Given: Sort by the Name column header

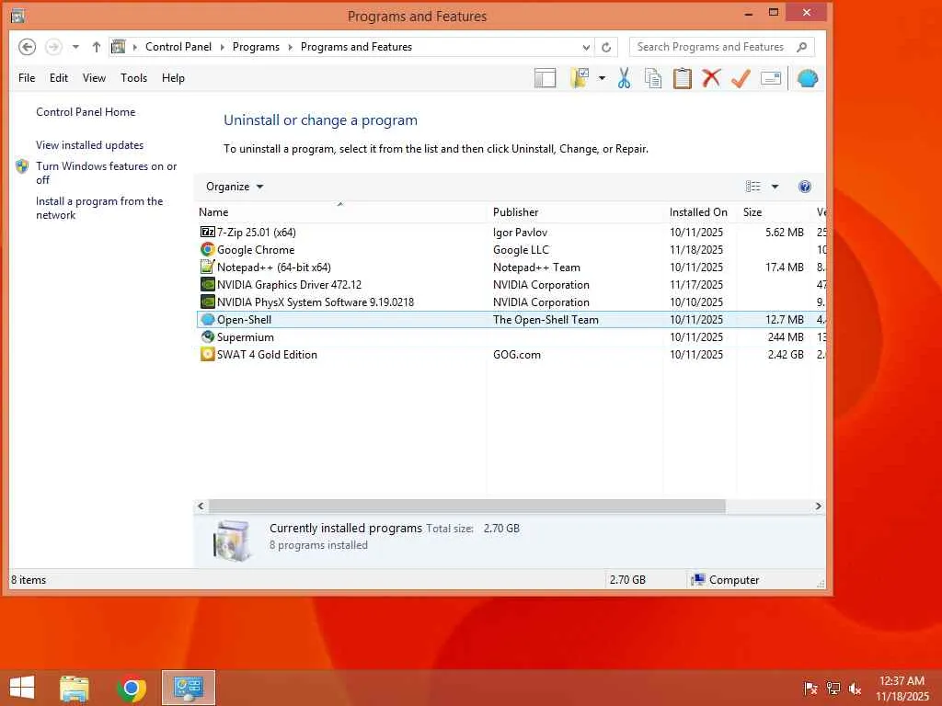Looking at the screenshot, I should tap(340, 212).
